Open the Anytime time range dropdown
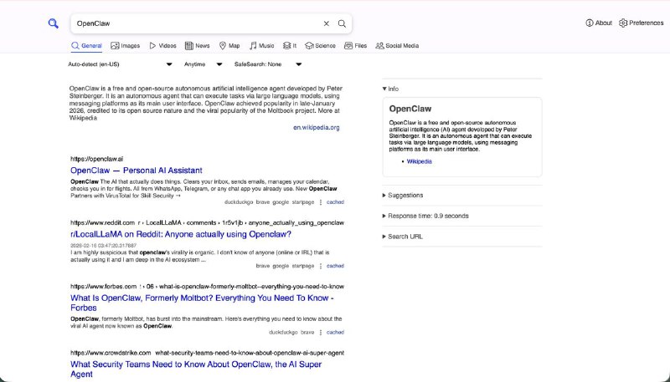The height and width of the screenshot is (382, 670). [x=203, y=64]
